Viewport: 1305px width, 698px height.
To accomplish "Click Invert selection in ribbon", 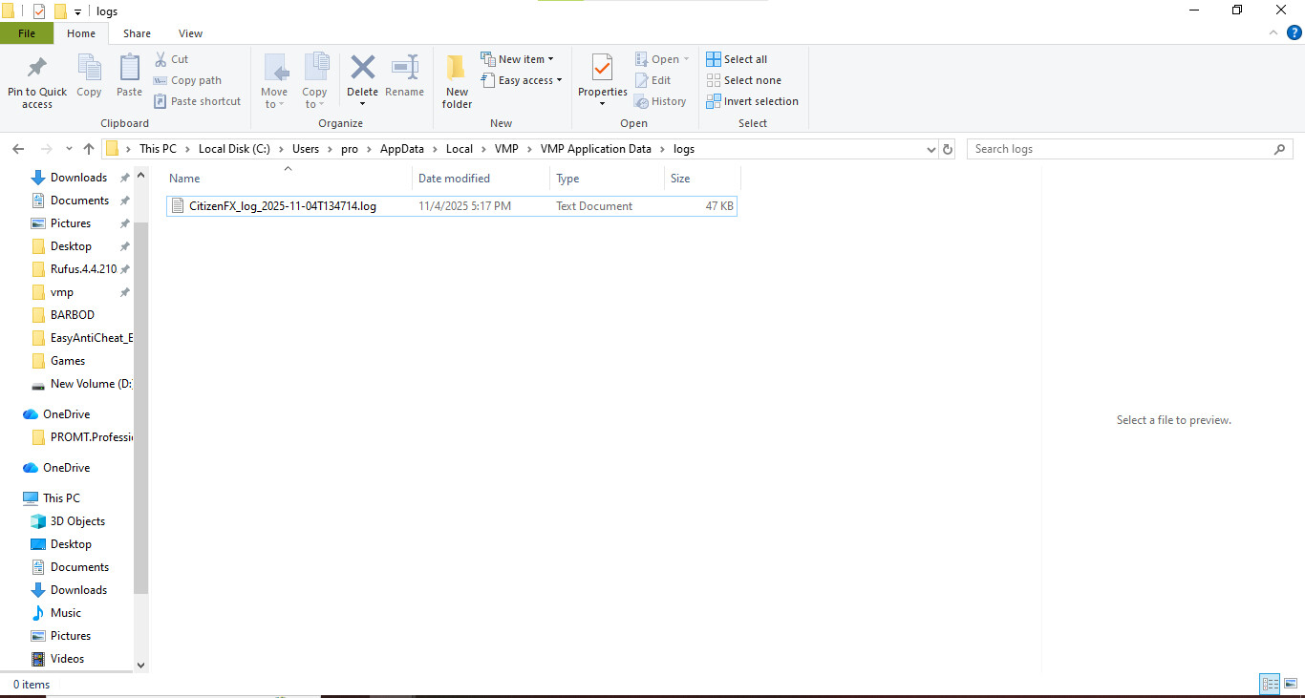I will click(752, 101).
